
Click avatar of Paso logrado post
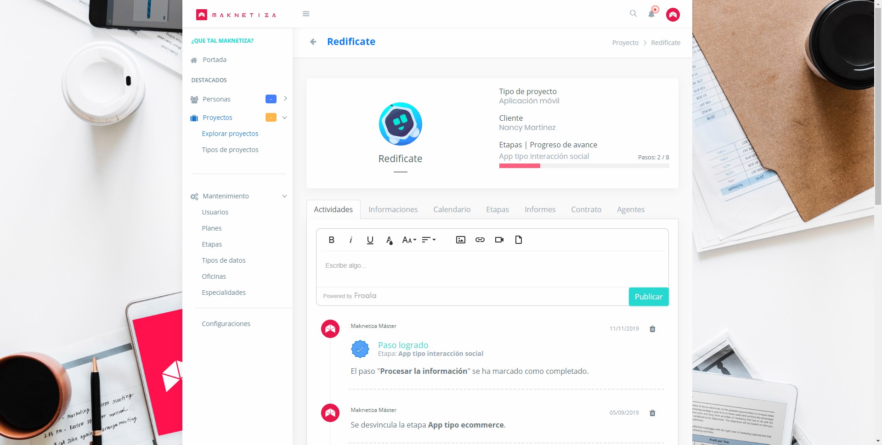click(330, 329)
